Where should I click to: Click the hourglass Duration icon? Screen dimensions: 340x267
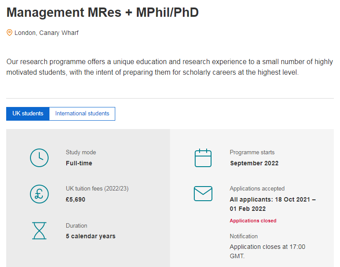[x=39, y=230]
